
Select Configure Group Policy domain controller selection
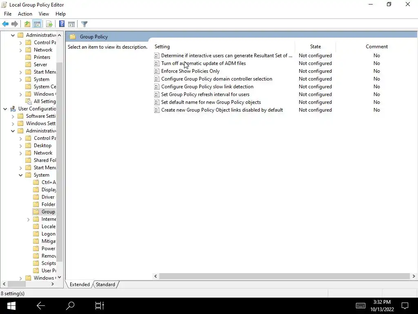pos(216,79)
